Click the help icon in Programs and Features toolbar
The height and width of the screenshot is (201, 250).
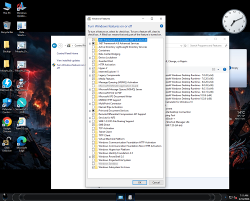point(224,69)
